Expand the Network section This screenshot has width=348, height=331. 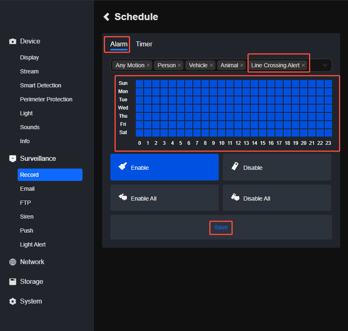(32, 262)
